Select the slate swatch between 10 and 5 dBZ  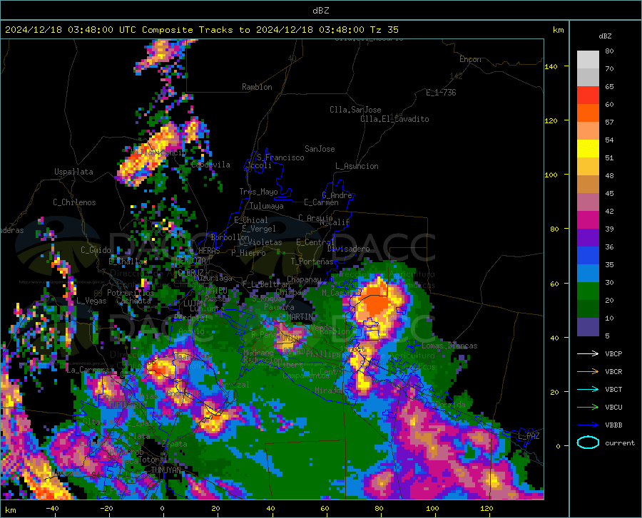(588, 327)
